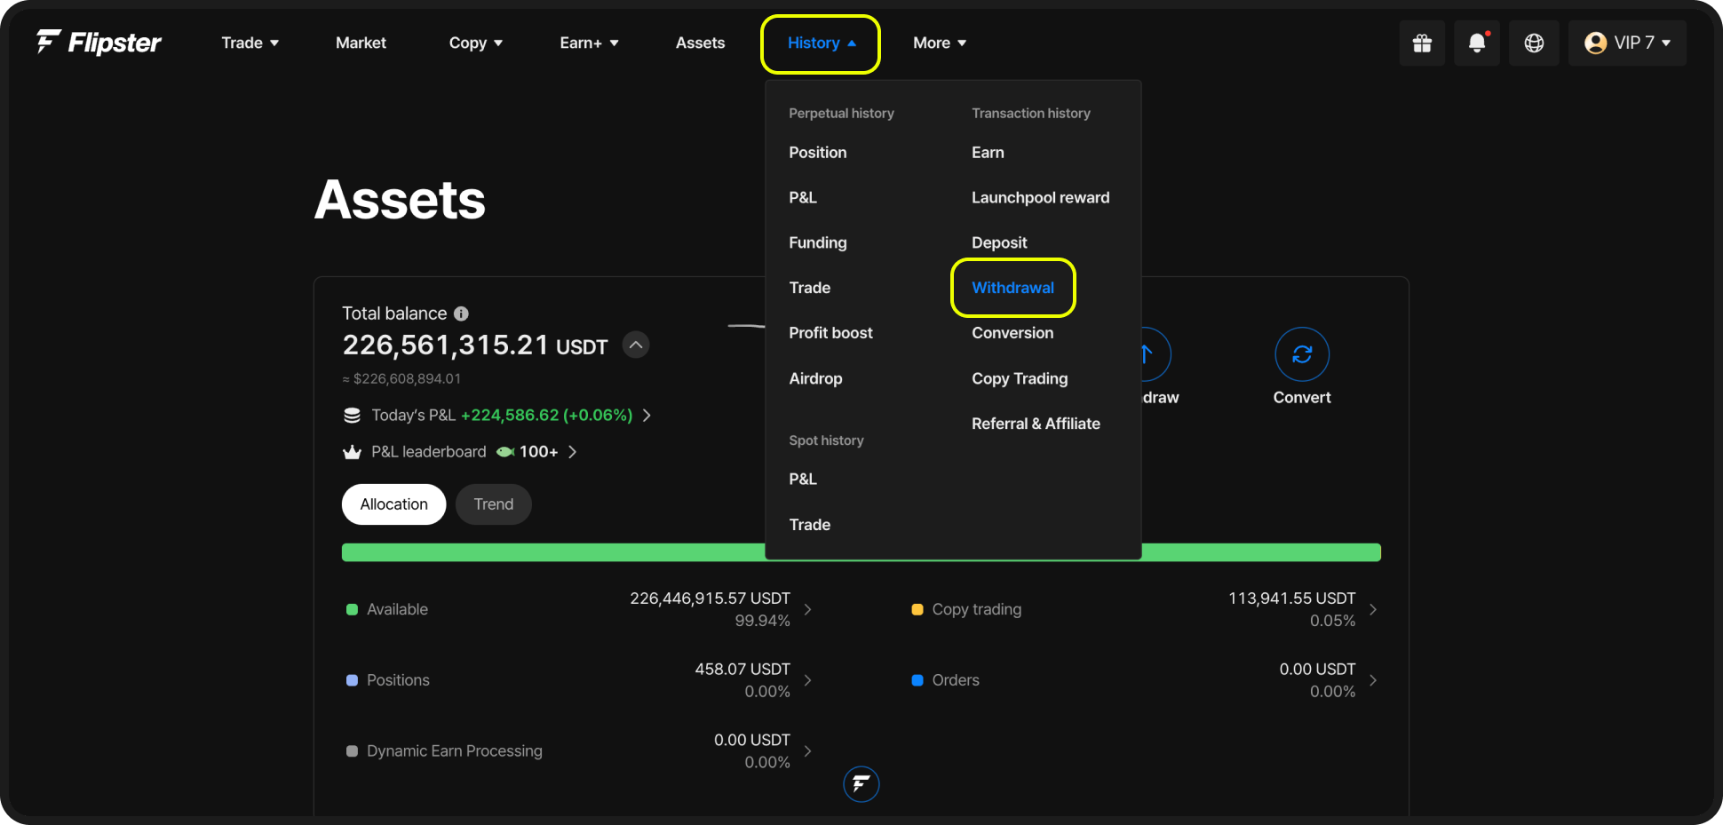Click the Total balance info icon
The height and width of the screenshot is (825, 1723).
tap(461, 313)
